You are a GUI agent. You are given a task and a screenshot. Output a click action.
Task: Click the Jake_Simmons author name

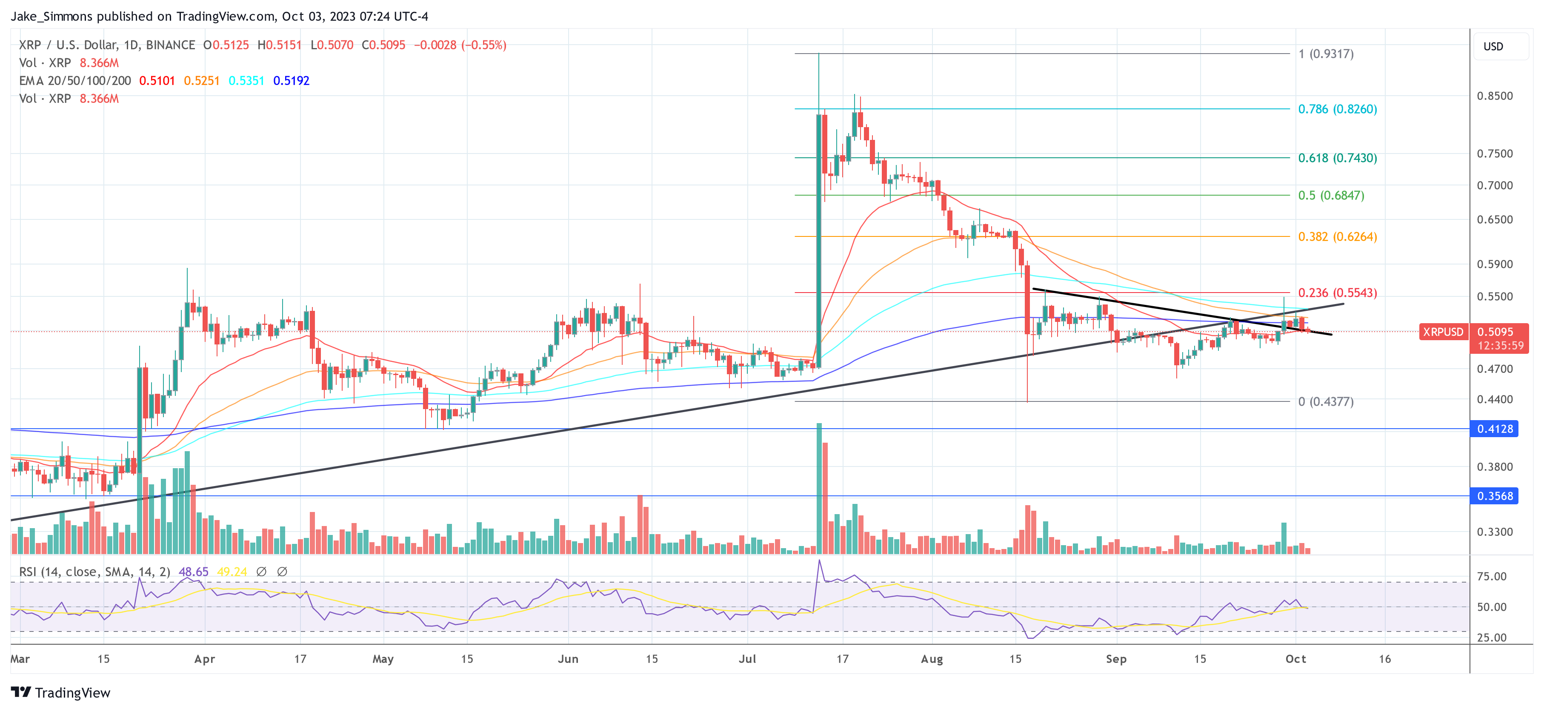53,16
